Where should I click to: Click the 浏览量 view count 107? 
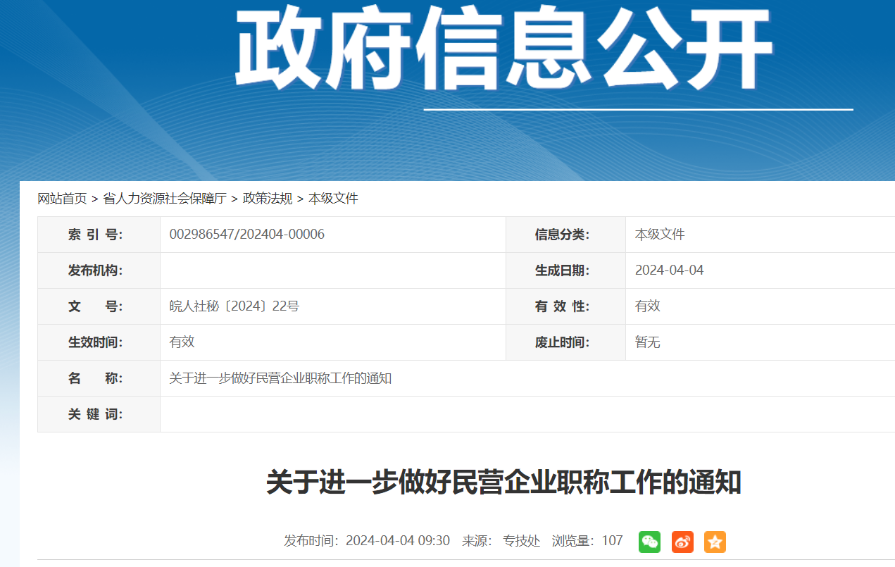click(612, 541)
